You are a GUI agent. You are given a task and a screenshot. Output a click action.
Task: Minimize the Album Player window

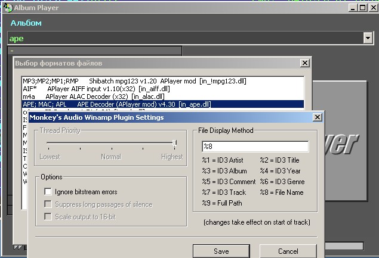(x=353, y=8)
